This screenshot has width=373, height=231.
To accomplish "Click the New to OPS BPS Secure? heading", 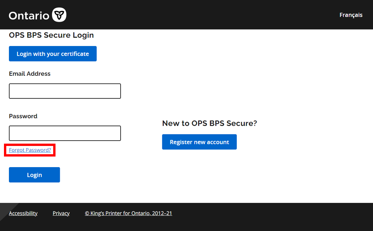I will [x=209, y=123].
